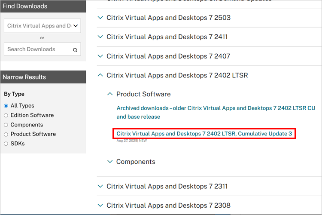Open 2402 LTSR Cumulative Update 3 link
This screenshot has height=215, width=322.
204,134
